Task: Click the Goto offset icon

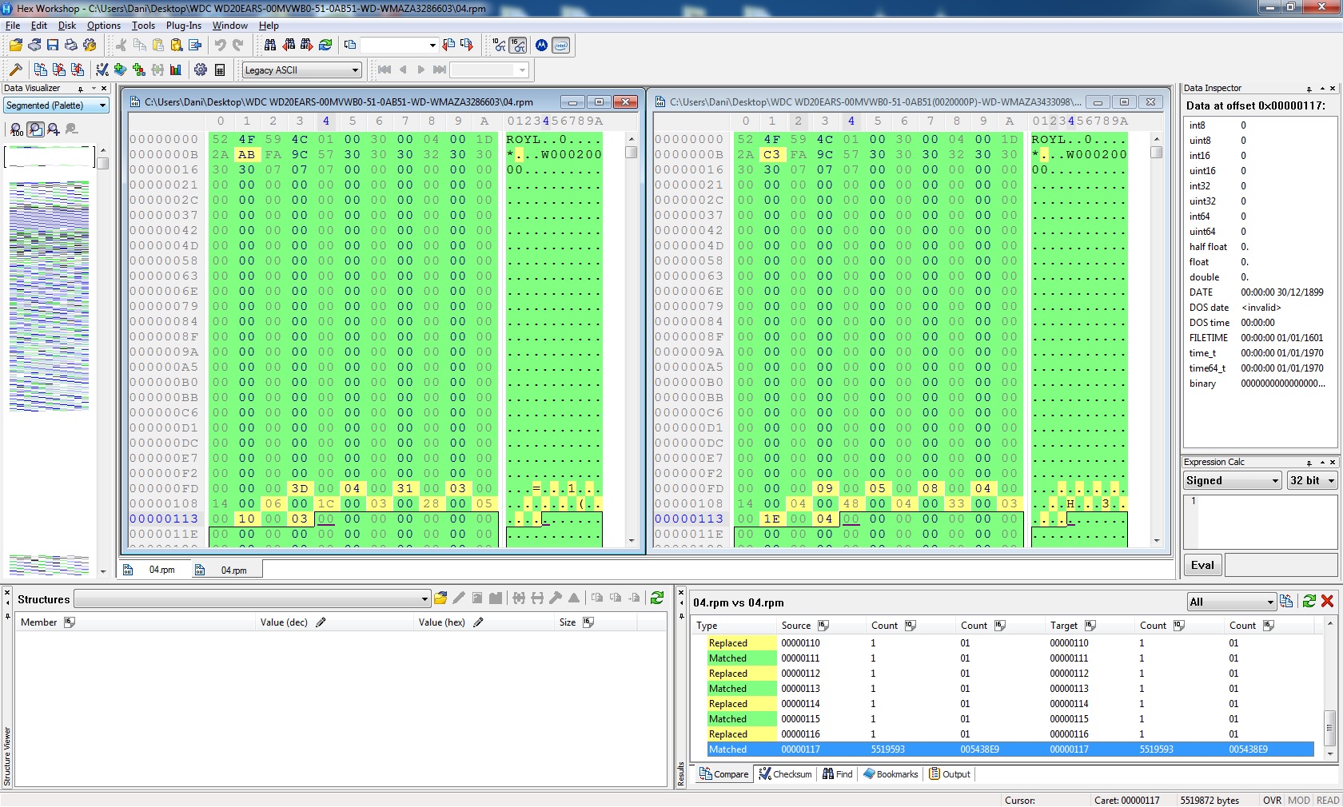Action: tap(350, 46)
